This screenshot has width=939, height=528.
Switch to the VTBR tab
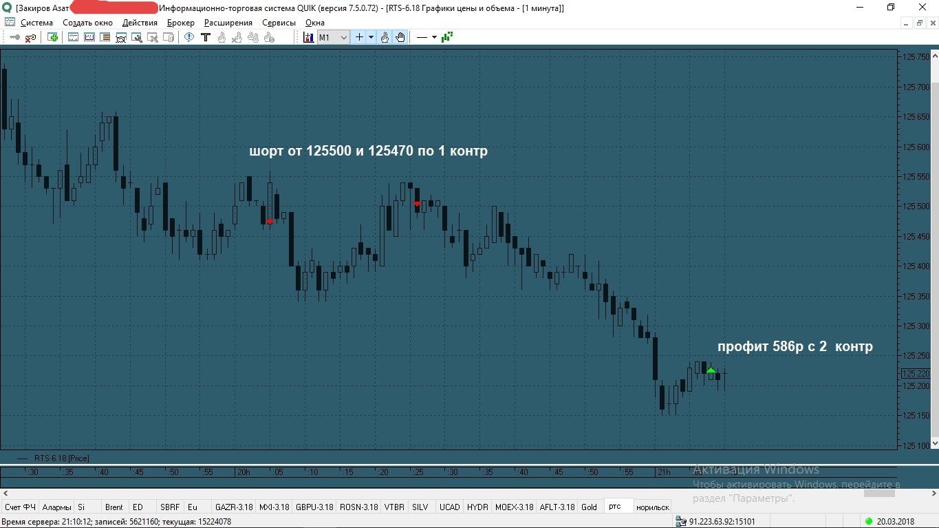pos(394,507)
